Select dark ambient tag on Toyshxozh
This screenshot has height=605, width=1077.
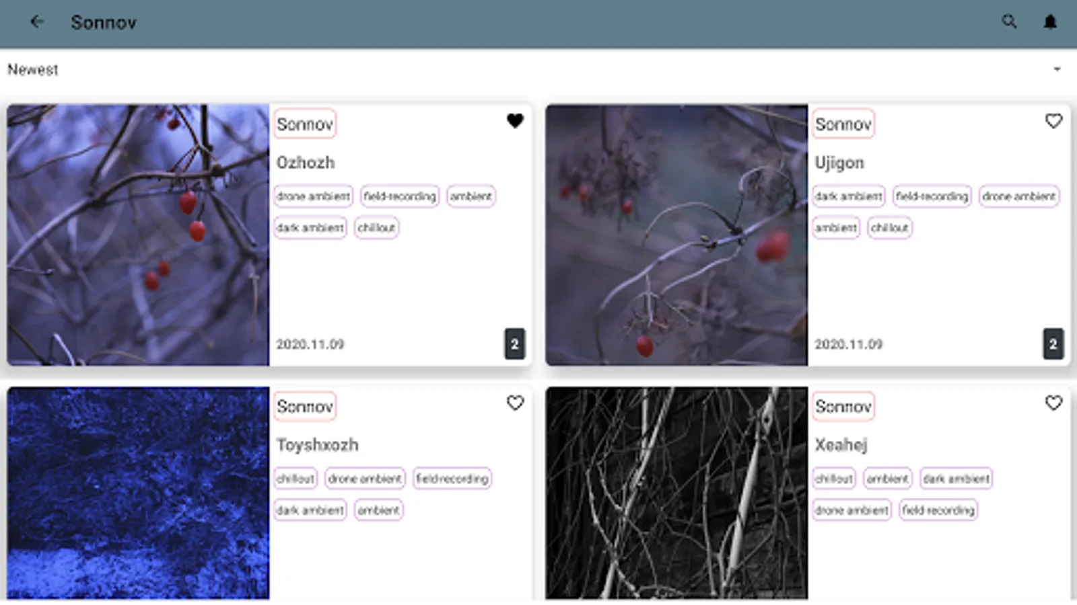310,510
